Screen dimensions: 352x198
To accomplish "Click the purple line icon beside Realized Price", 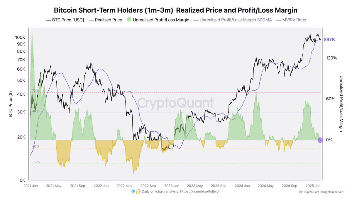I will coord(90,20).
